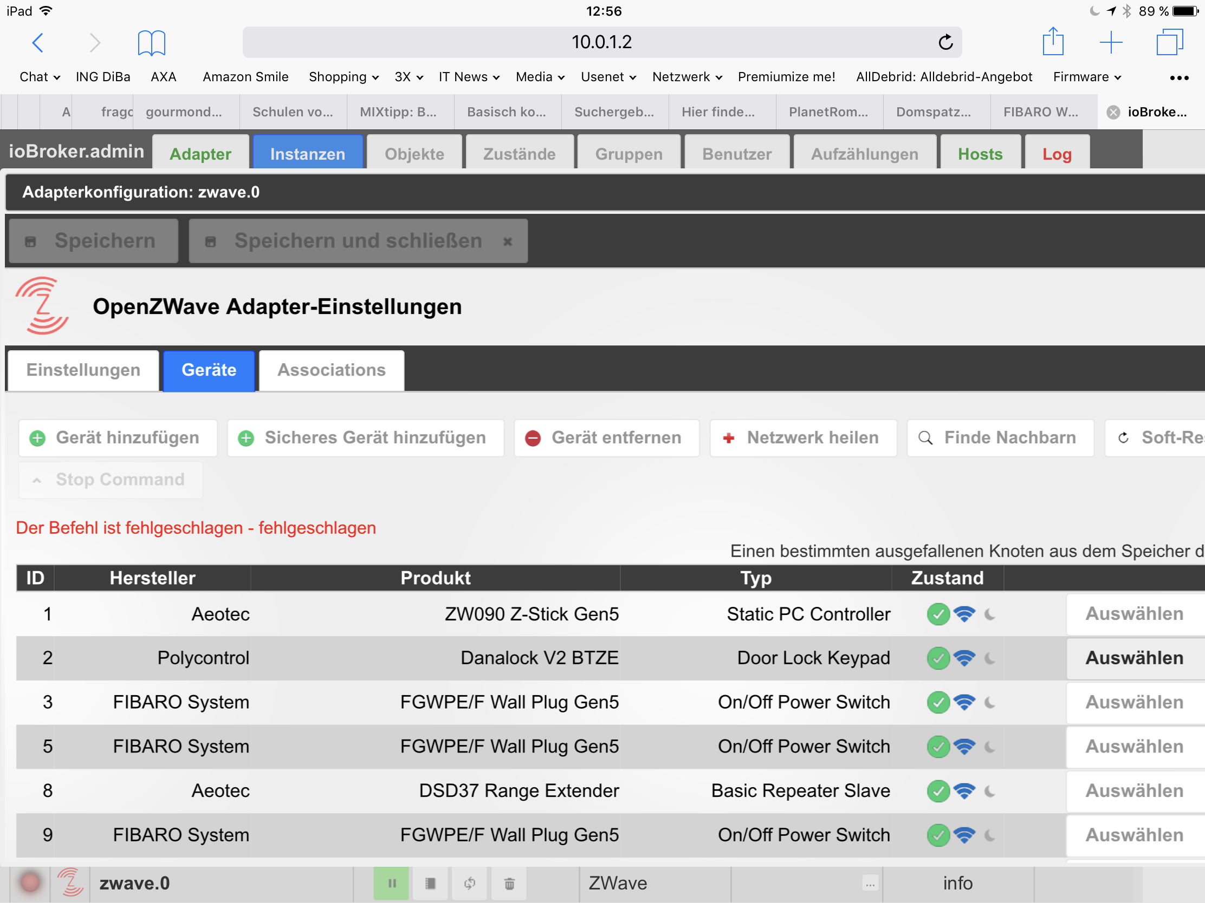Expand the Firmware bookmarks folder
1205x903 pixels.
[1087, 77]
